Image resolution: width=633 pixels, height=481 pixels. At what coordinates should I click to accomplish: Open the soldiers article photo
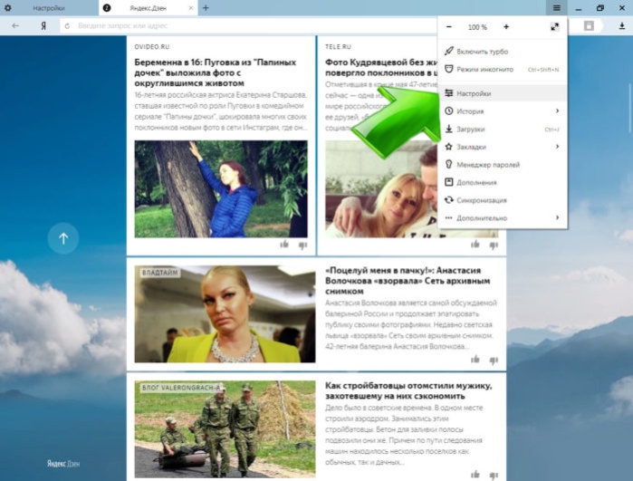coord(225,428)
